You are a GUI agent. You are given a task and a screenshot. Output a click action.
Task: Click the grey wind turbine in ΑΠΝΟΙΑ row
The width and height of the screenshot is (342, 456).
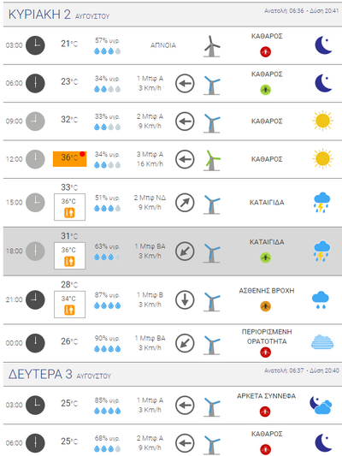(212, 46)
